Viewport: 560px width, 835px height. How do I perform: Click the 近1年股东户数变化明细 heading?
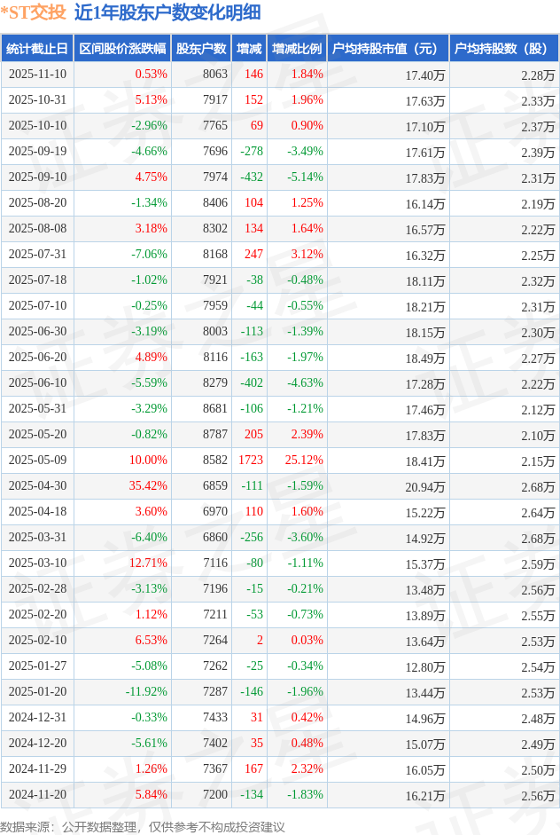click(167, 12)
